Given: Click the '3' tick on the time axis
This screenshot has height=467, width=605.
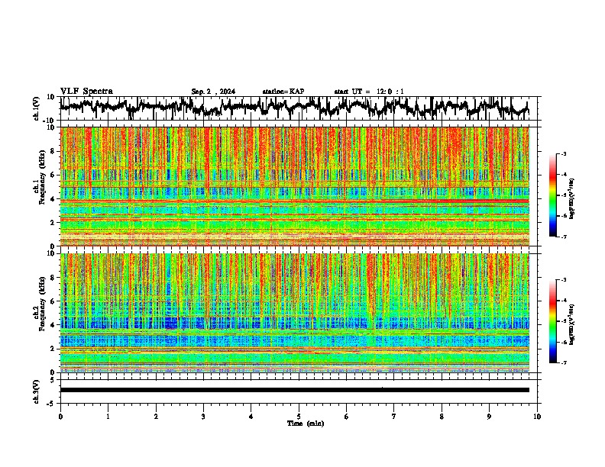Looking at the screenshot, I should [x=203, y=417].
